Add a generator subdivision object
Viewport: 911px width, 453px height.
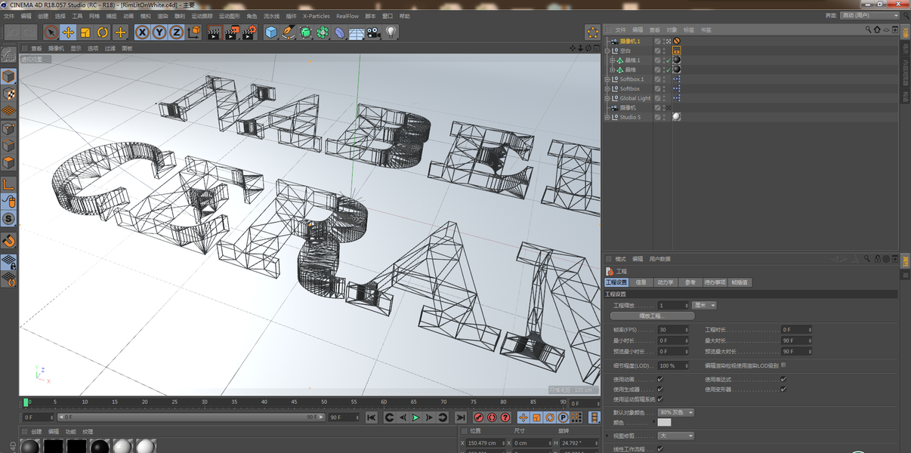tap(305, 32)
